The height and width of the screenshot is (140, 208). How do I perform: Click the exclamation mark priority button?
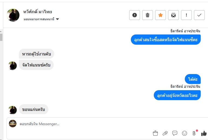[186, 15]
